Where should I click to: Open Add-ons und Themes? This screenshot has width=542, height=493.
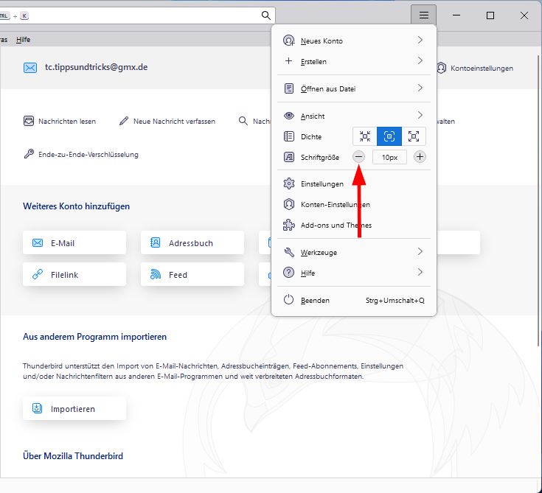(x=336, y=225)
